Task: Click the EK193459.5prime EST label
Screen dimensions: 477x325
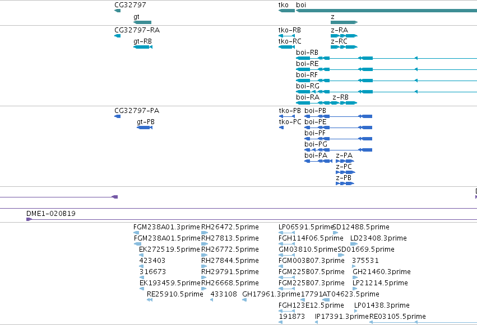Action: [170, 284]
